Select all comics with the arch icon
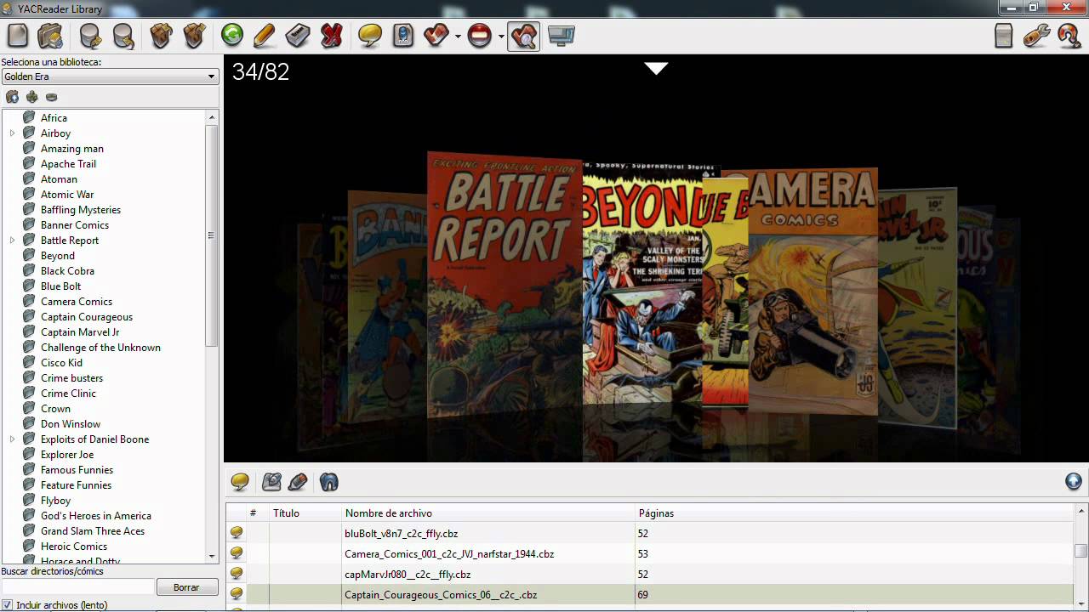 tap(329, 482)
